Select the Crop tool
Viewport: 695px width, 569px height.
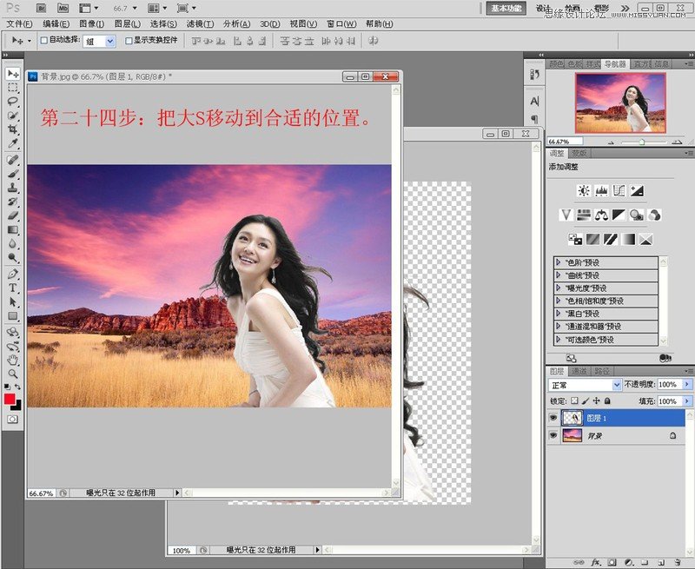click(12, 130)
